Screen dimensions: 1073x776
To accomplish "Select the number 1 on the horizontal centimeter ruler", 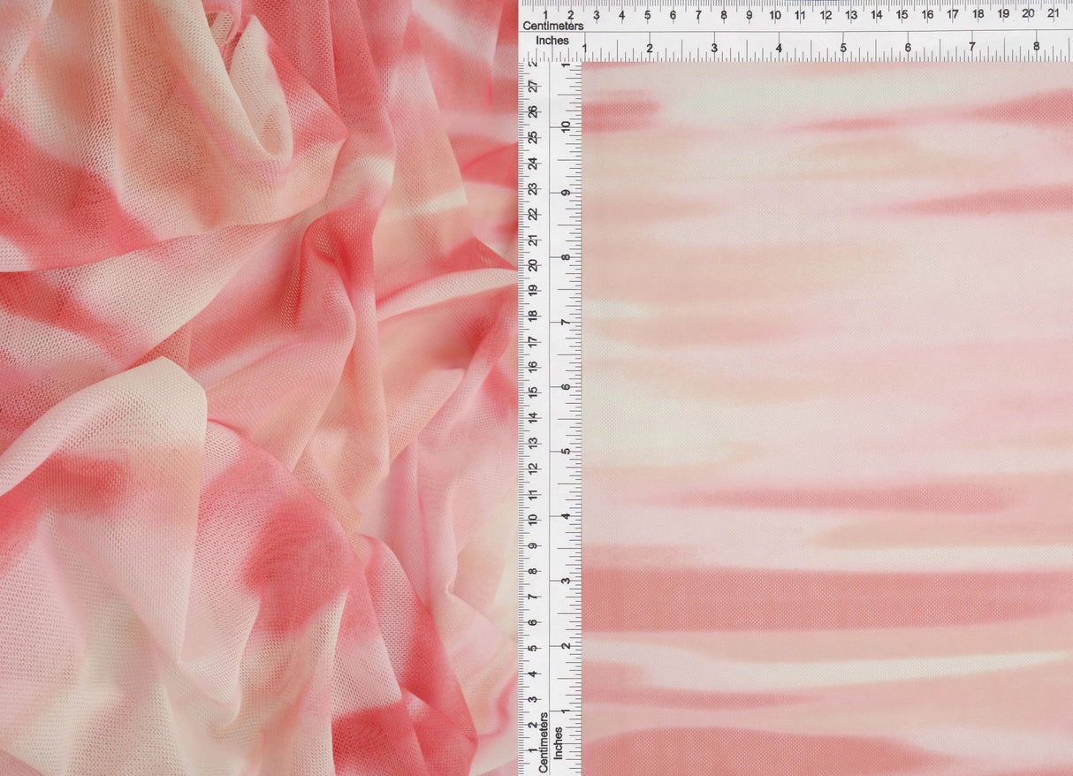I will click(x=546, y=15).
